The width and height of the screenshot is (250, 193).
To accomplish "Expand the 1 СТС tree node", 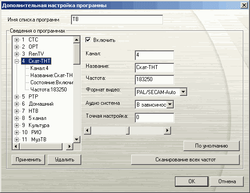I will click(x=17, y=40).
